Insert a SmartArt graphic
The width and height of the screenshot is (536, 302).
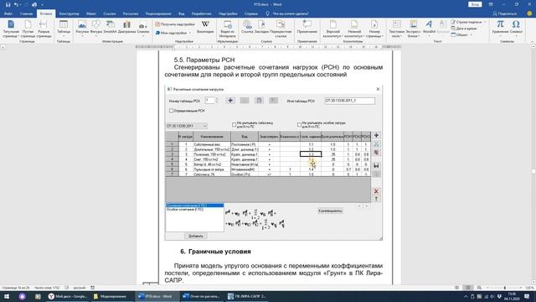click(110, 27)
